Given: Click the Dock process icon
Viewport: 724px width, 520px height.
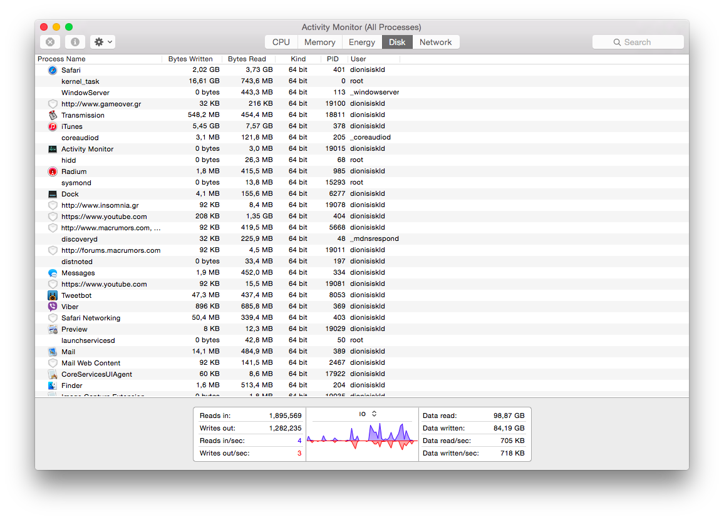Looking at the screenshot, I should (53, 194).
